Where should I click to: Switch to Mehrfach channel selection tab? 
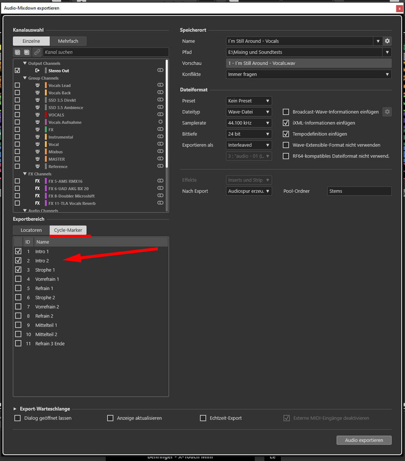(68, 41)
